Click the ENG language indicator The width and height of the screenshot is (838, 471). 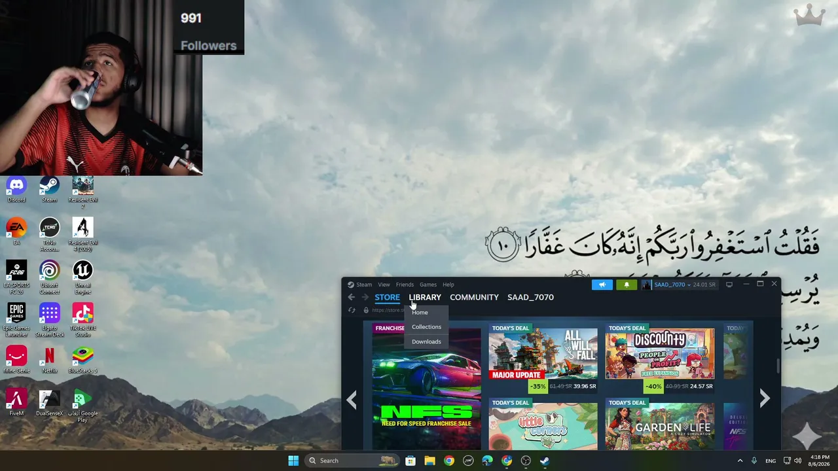771,461
